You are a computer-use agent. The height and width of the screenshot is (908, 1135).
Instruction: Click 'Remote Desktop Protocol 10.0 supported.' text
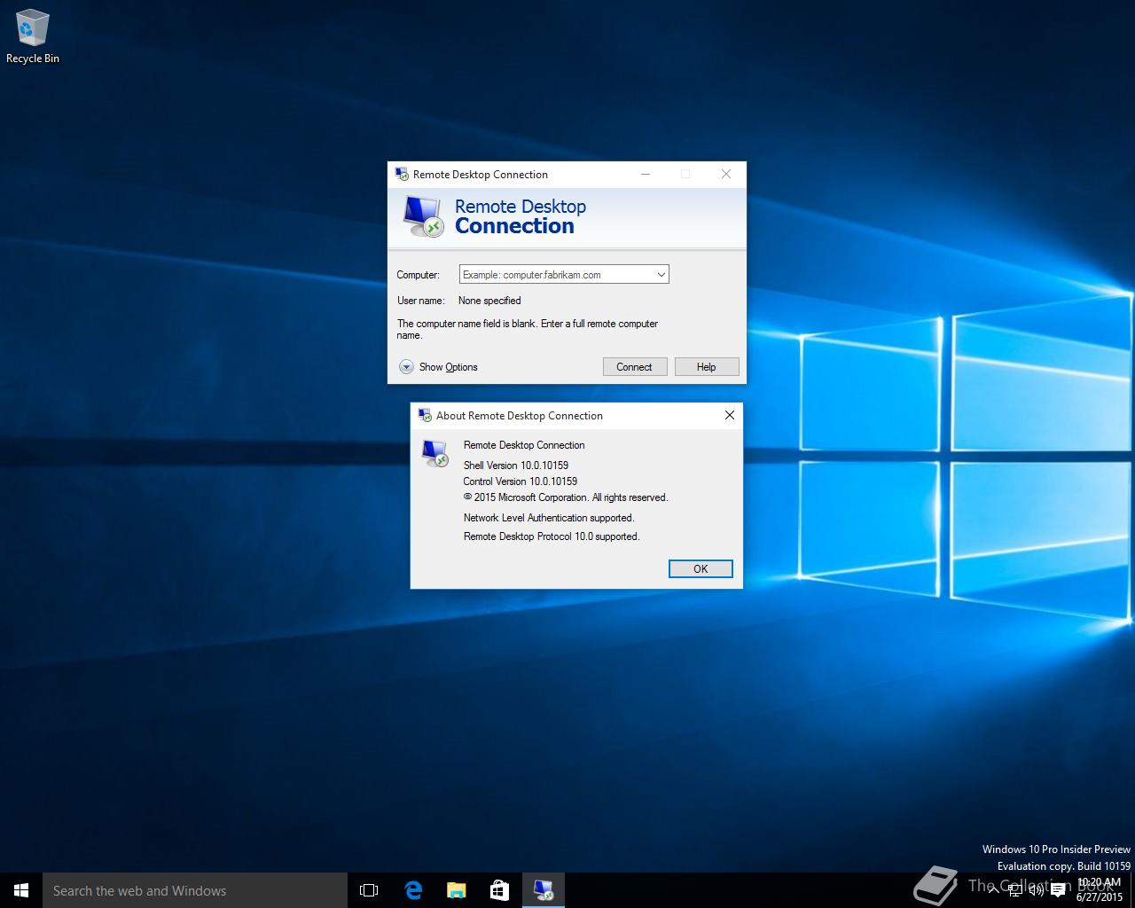tap(552, 536)
